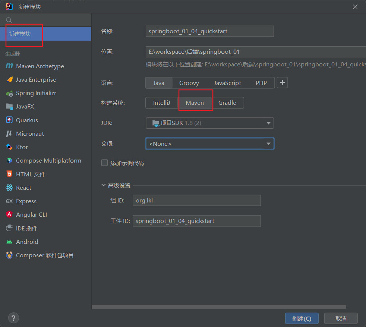The width and height of the screenshot is (366, 327).
Task: Click the Composer package project icon
Action: point(9,255)
